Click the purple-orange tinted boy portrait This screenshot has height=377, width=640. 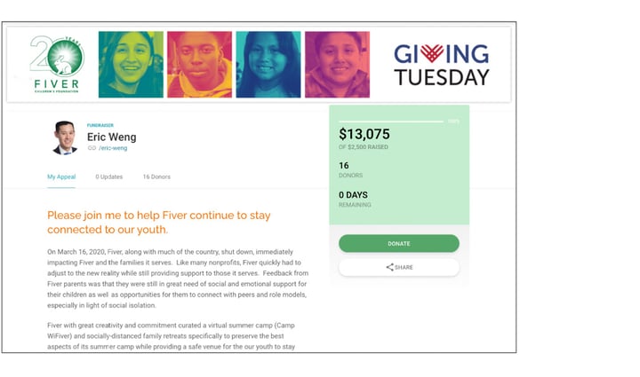pyautogui.click(x=337, y=65)
